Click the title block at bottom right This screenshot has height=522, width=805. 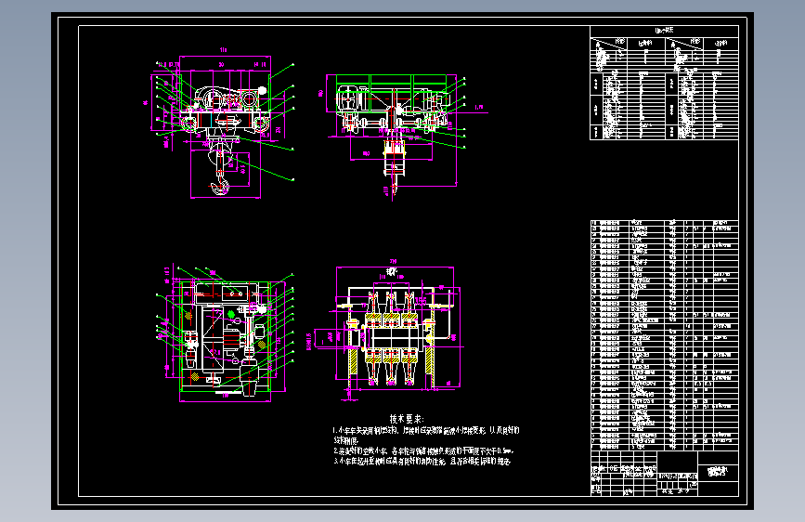[664, 473]
